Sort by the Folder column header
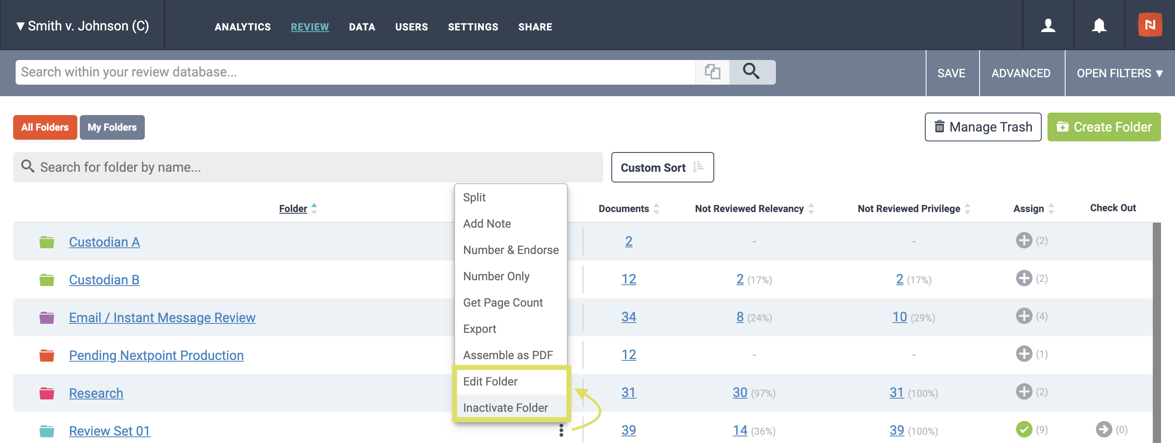 click(x=297, y=209)
